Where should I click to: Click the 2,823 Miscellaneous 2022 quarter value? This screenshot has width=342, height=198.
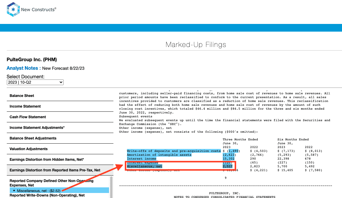point(255,166)
